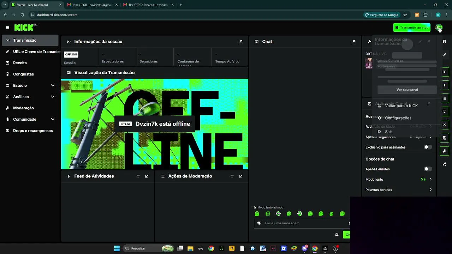Click Pergunte ao Google button
The width and height of the screenshot is (452, 254).
tap(382, 15)
